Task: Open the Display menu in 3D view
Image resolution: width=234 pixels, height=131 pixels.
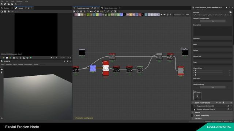Action: 36,64
